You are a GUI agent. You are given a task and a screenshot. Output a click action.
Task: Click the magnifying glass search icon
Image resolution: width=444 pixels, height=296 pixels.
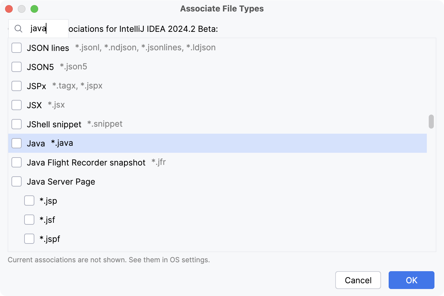[x=18, y=29]
